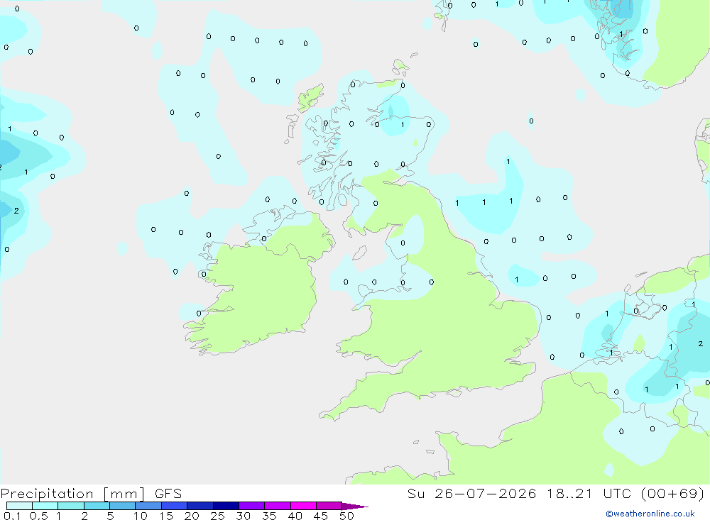Click the "45" legend label

click(321, 516)
